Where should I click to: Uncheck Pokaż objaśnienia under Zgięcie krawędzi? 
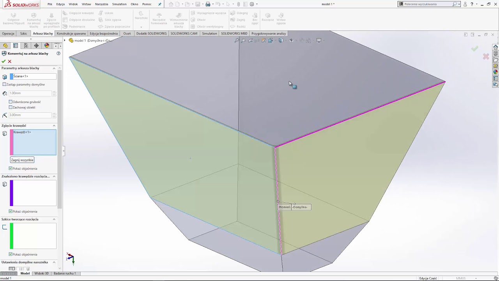(11, 169)
